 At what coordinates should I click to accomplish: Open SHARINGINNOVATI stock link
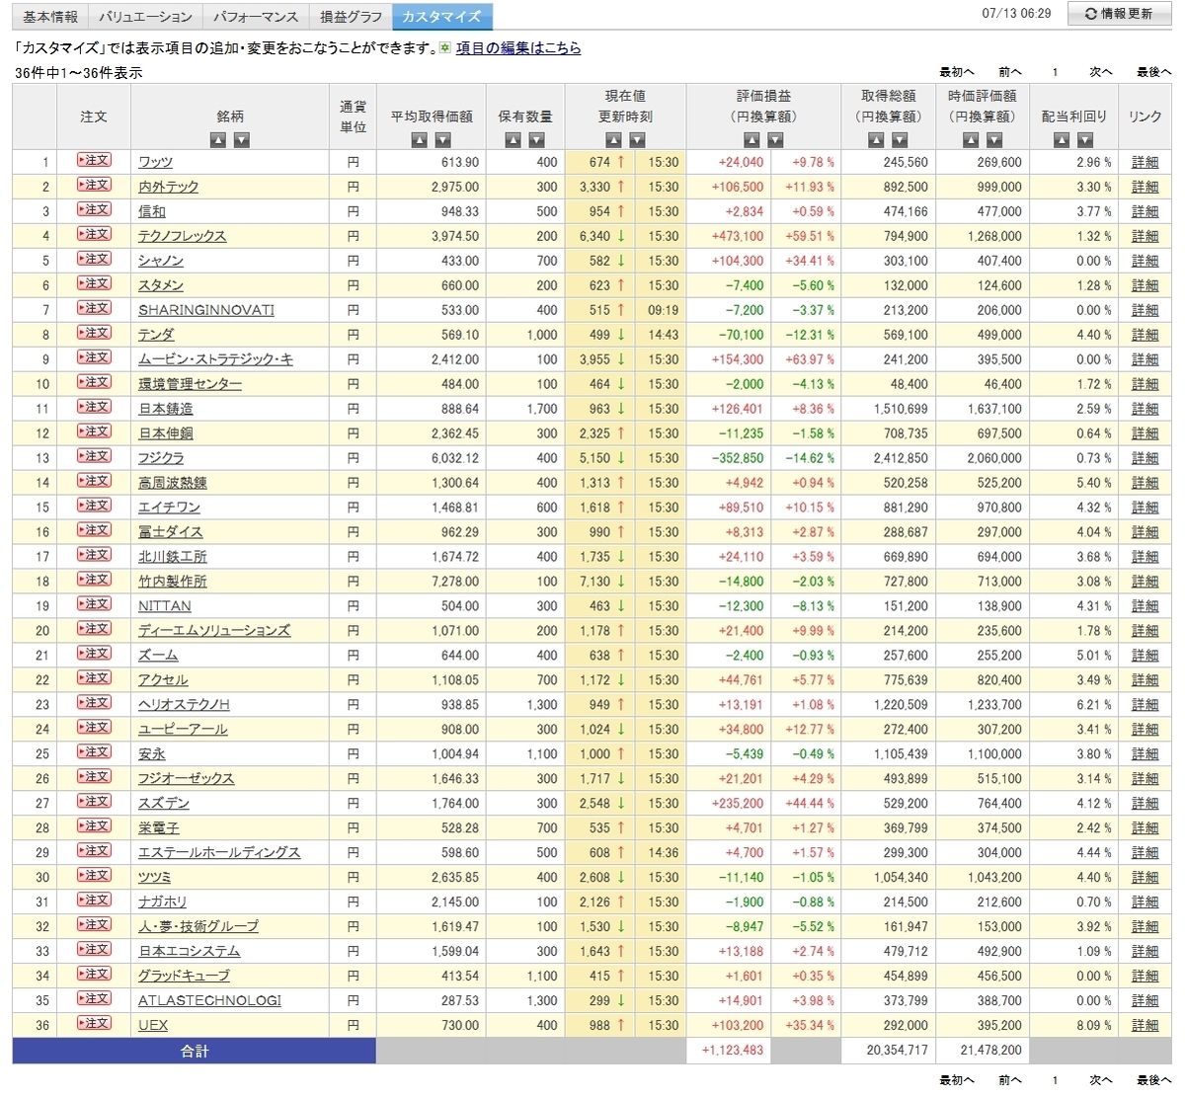pyautogui.click(x=206, y=310)
